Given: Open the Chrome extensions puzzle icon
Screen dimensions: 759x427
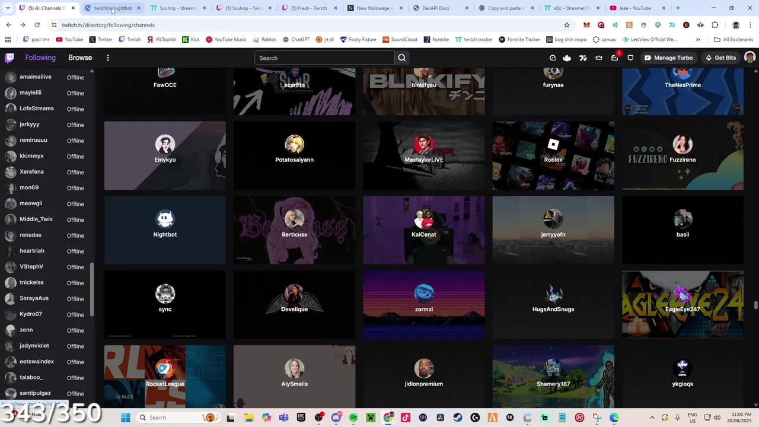Looking at the screenshot, I should 715,25.
